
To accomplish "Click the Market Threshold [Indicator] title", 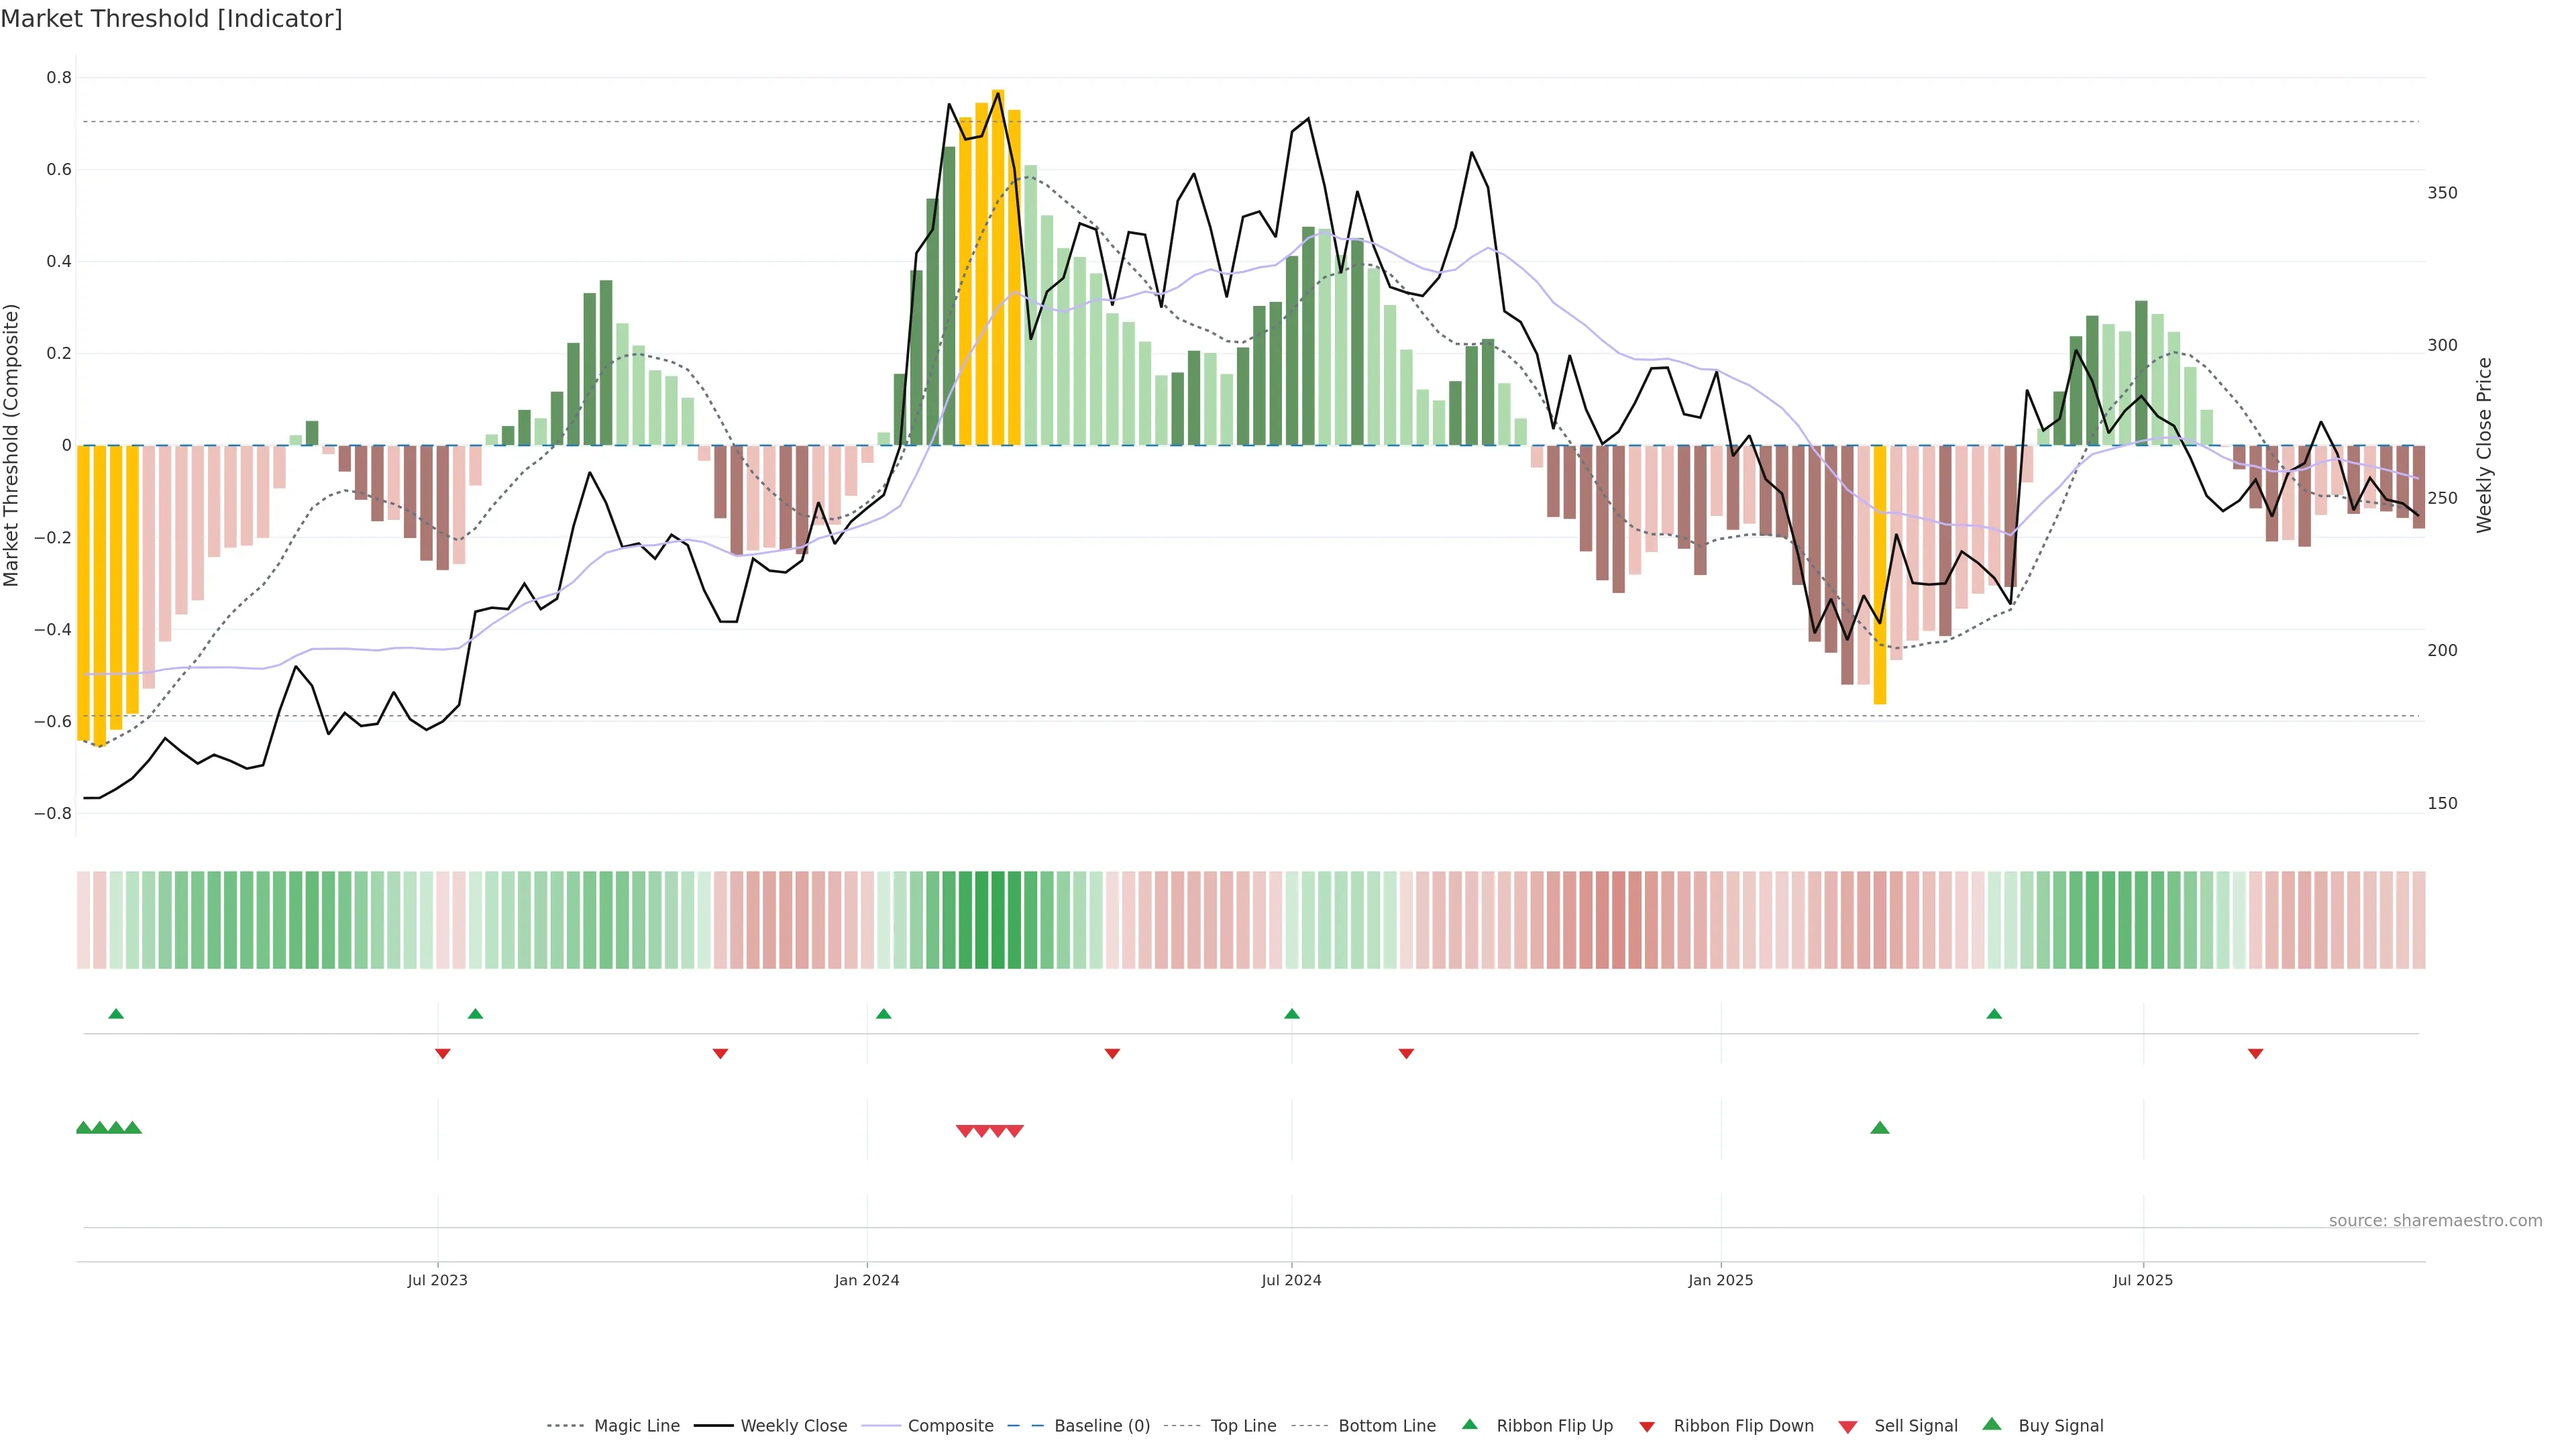I will click(171, 19).
